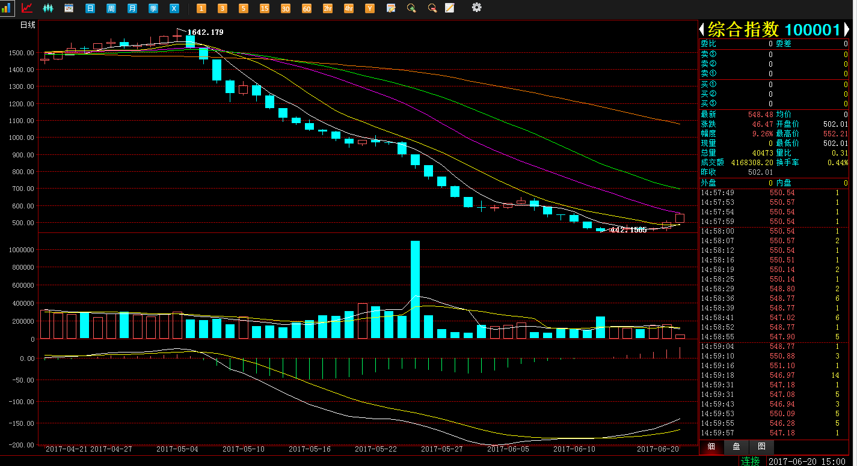
Task: Click the tallest volume bar
Action: pos(415,289)
